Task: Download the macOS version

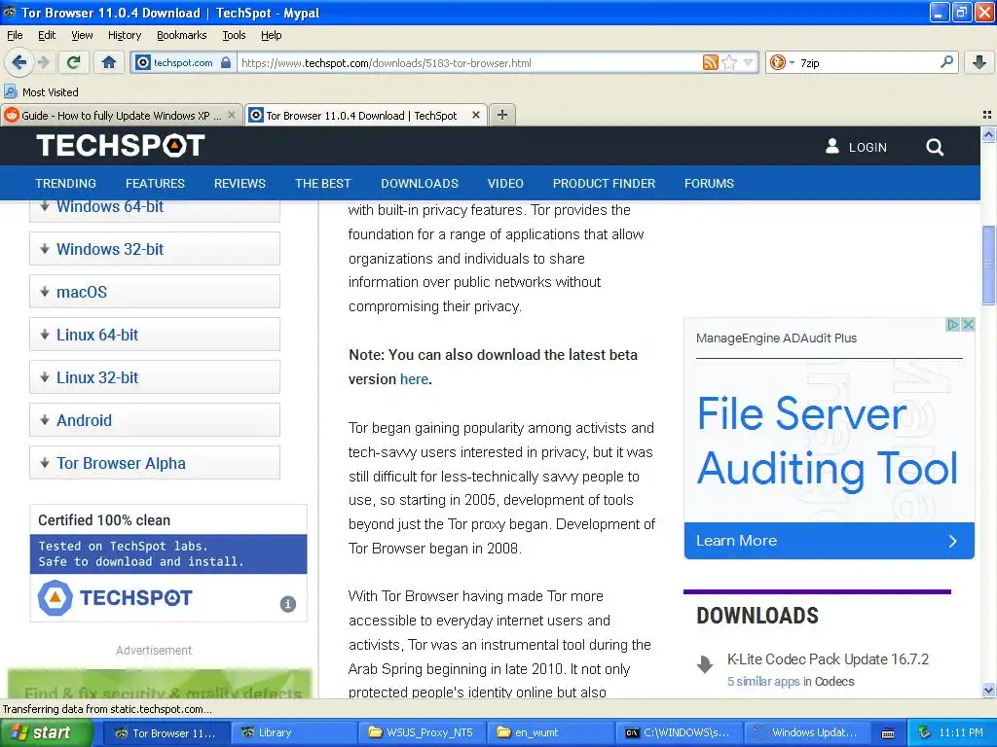Action: [155, 292]
